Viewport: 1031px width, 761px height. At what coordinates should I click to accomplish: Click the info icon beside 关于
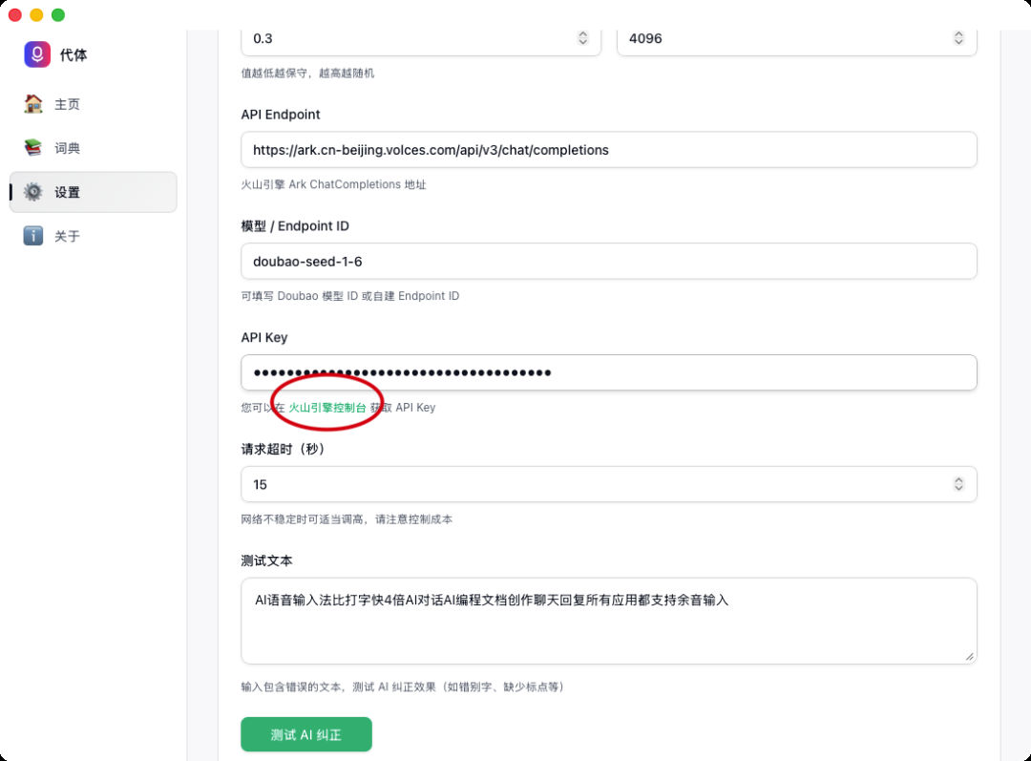click(33, 236)
